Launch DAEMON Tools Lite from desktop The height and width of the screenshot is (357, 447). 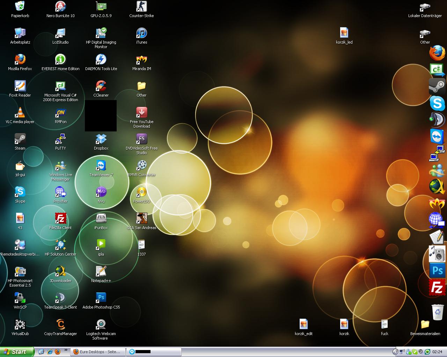pyautogui.click(x=101, y=60)
